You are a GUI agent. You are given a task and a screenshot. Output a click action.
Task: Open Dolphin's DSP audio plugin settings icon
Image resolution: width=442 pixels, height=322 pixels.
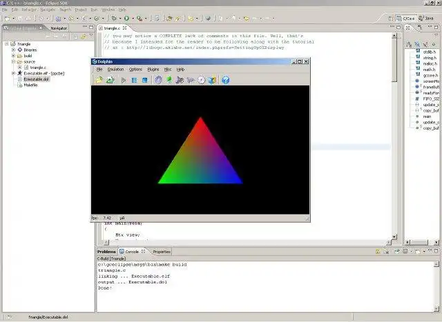pyautogui.click(x=180, y=80)
